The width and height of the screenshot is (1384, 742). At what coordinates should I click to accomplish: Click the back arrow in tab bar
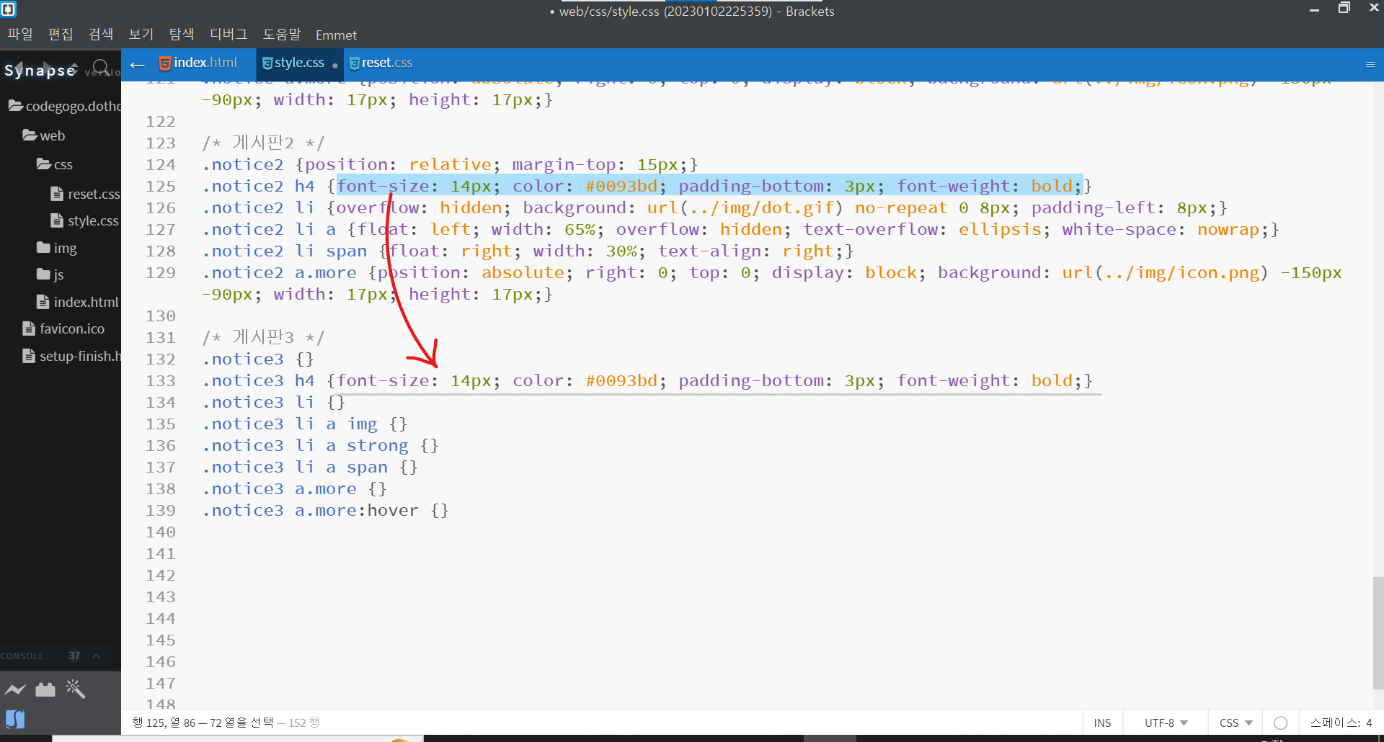click(x=137, y=66)
